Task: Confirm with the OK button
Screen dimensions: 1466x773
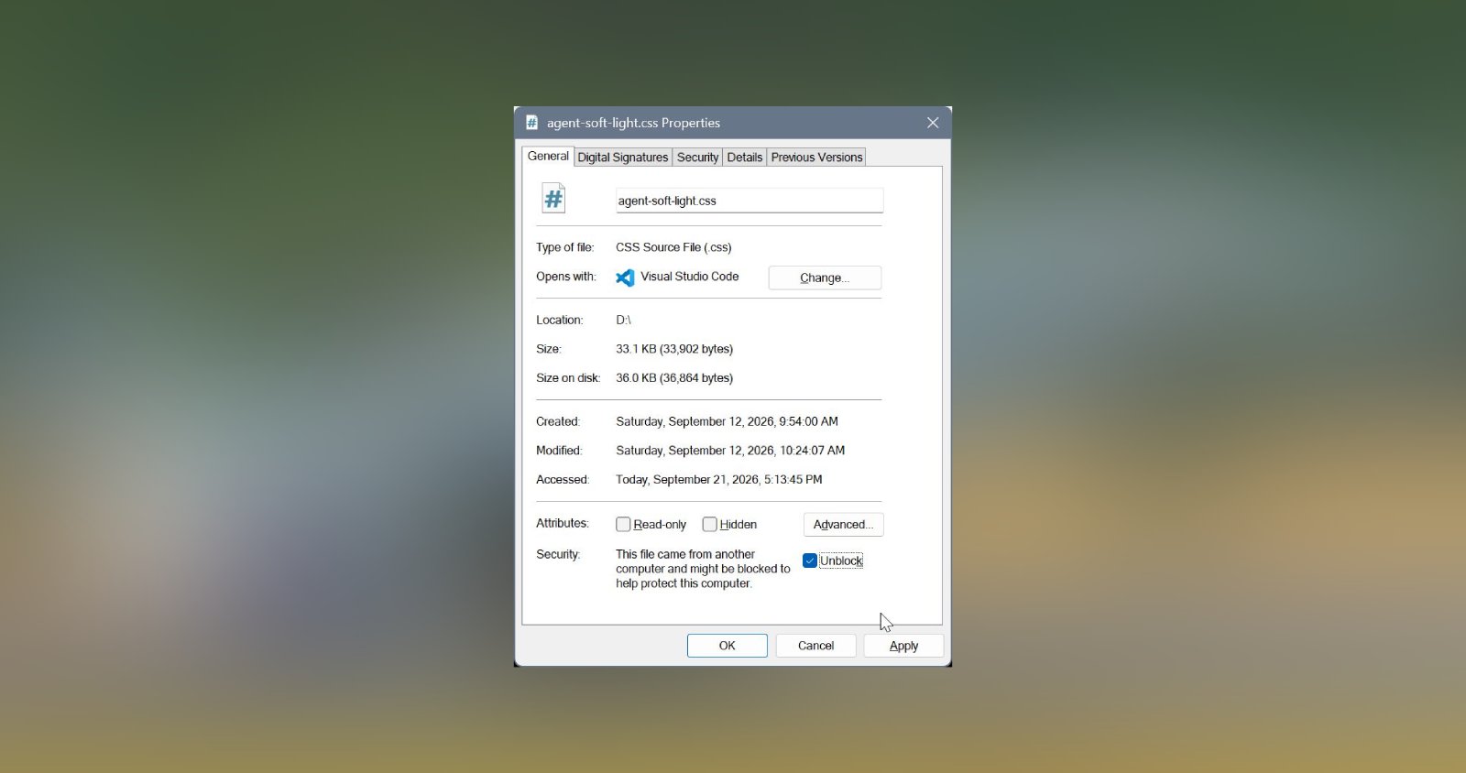Action: (x=728, y=646)
